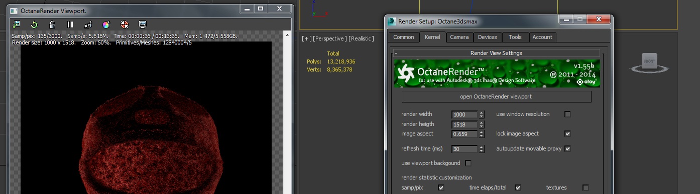Enable use window resolution checkbox
Image resolution: width=700 pixels, height=194 pixels.
click(x=567, y=114)
